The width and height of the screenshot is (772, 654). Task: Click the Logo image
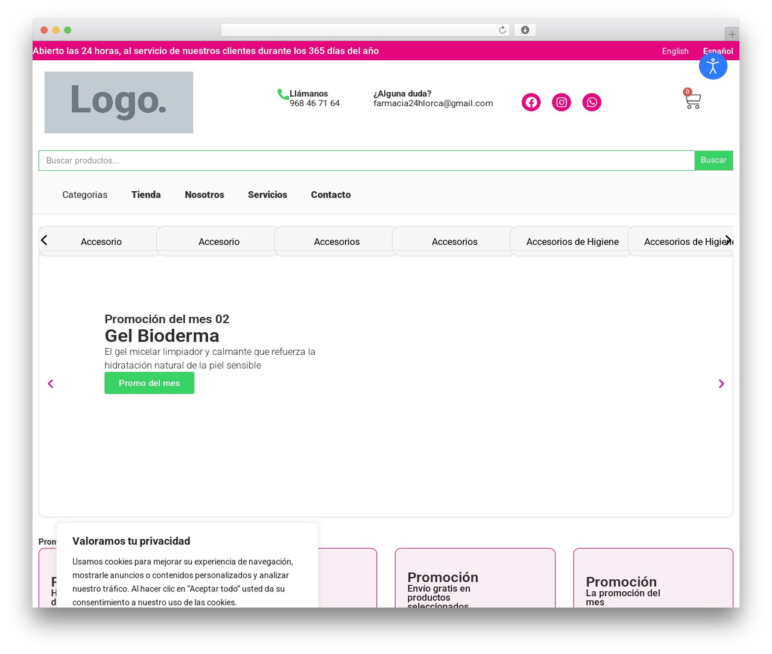[x=119, y=103]
